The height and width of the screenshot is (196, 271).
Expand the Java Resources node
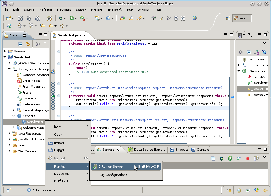[x=9, y=133]
